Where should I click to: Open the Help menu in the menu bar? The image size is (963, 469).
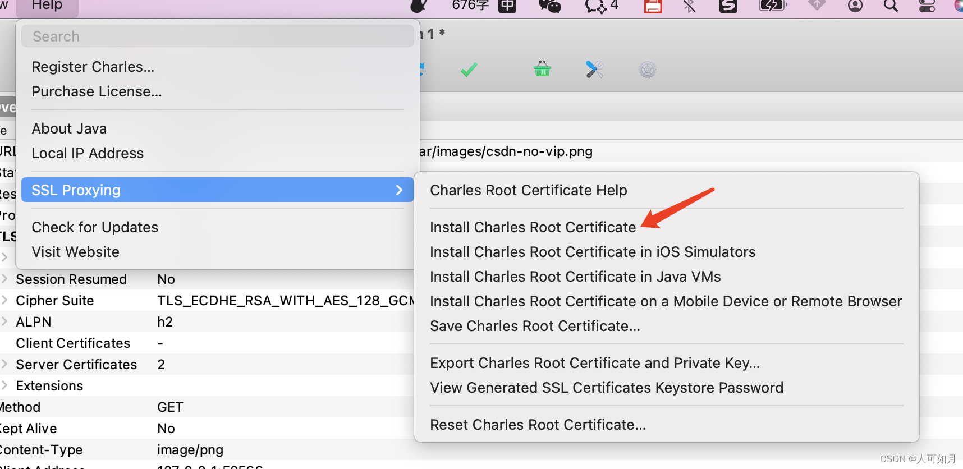point(47,6)
